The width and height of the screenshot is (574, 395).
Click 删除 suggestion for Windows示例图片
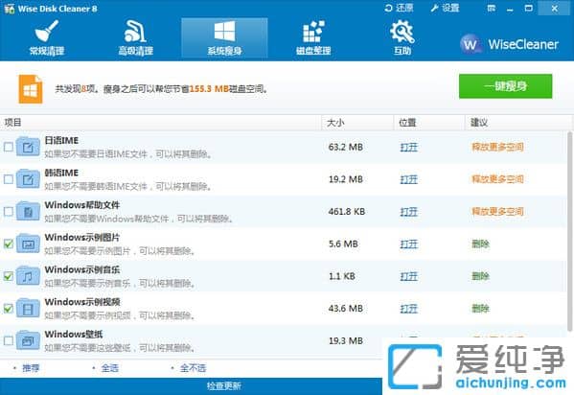(480, 244)
